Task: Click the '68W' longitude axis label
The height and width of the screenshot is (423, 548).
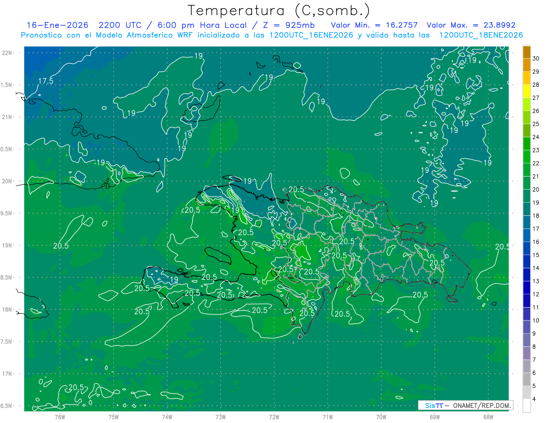Action: [488, 417]
